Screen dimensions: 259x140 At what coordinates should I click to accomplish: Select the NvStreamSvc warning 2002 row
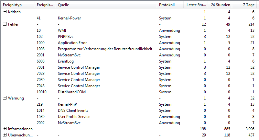coord(68,122)
